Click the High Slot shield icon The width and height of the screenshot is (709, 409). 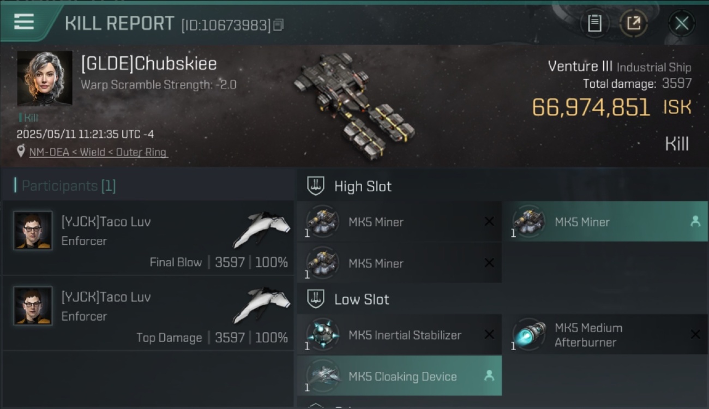coord(316,186)
